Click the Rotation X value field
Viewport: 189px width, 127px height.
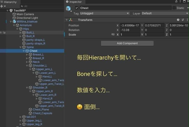[x=130, y=30]
